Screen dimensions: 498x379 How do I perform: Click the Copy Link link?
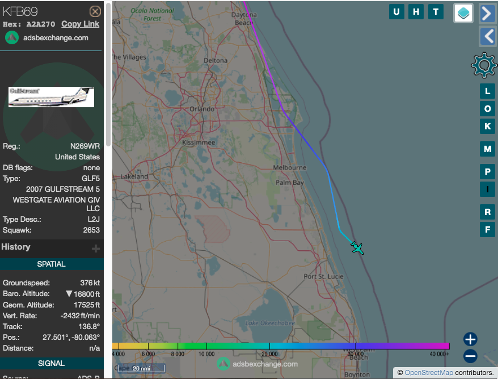81,24
